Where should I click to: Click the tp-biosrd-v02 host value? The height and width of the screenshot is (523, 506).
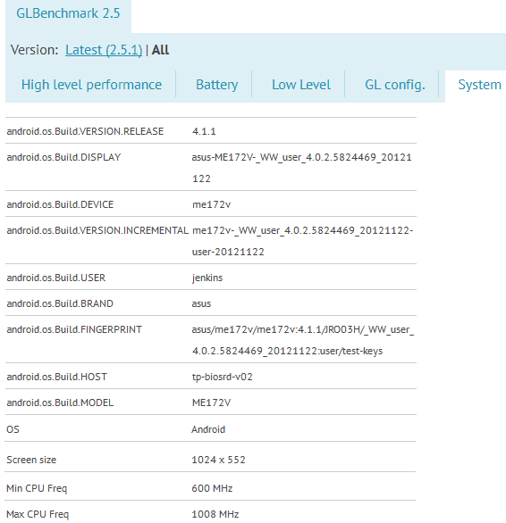[223, 377]
